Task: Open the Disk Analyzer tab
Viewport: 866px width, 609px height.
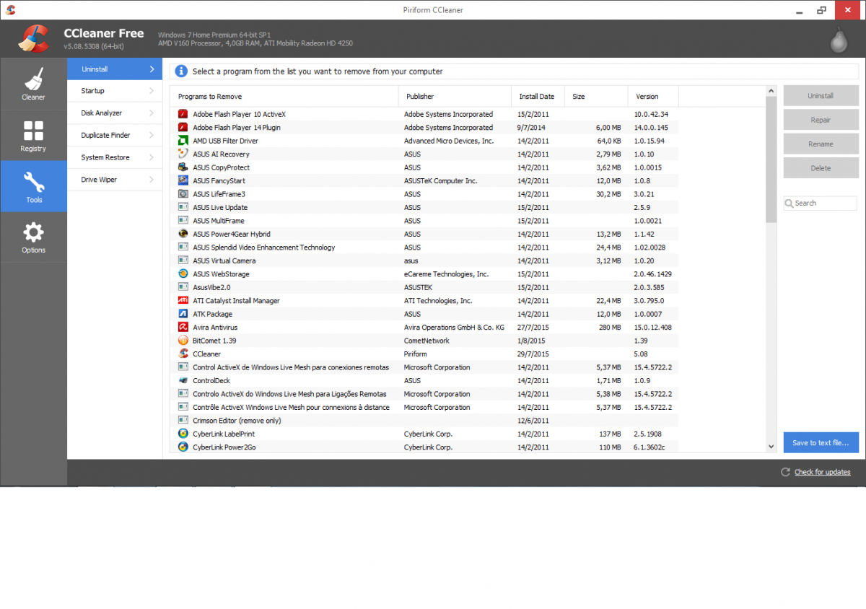Action: (115, 113)
